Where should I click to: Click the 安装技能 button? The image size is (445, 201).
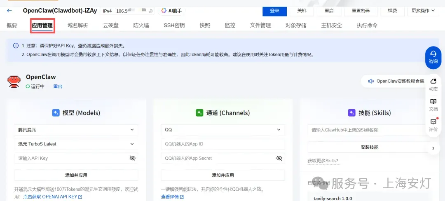tap(370, 147)
